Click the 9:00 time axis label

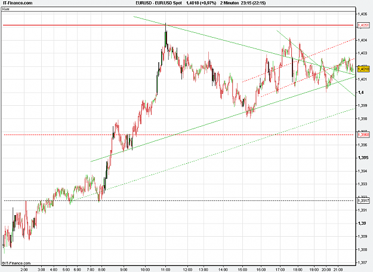[x=124, y=270]
